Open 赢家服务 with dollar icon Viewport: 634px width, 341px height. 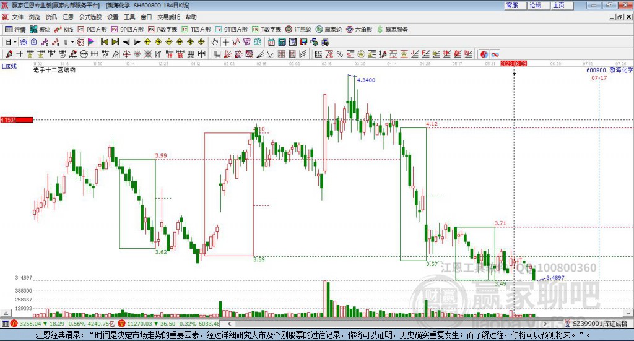[392, 30]
